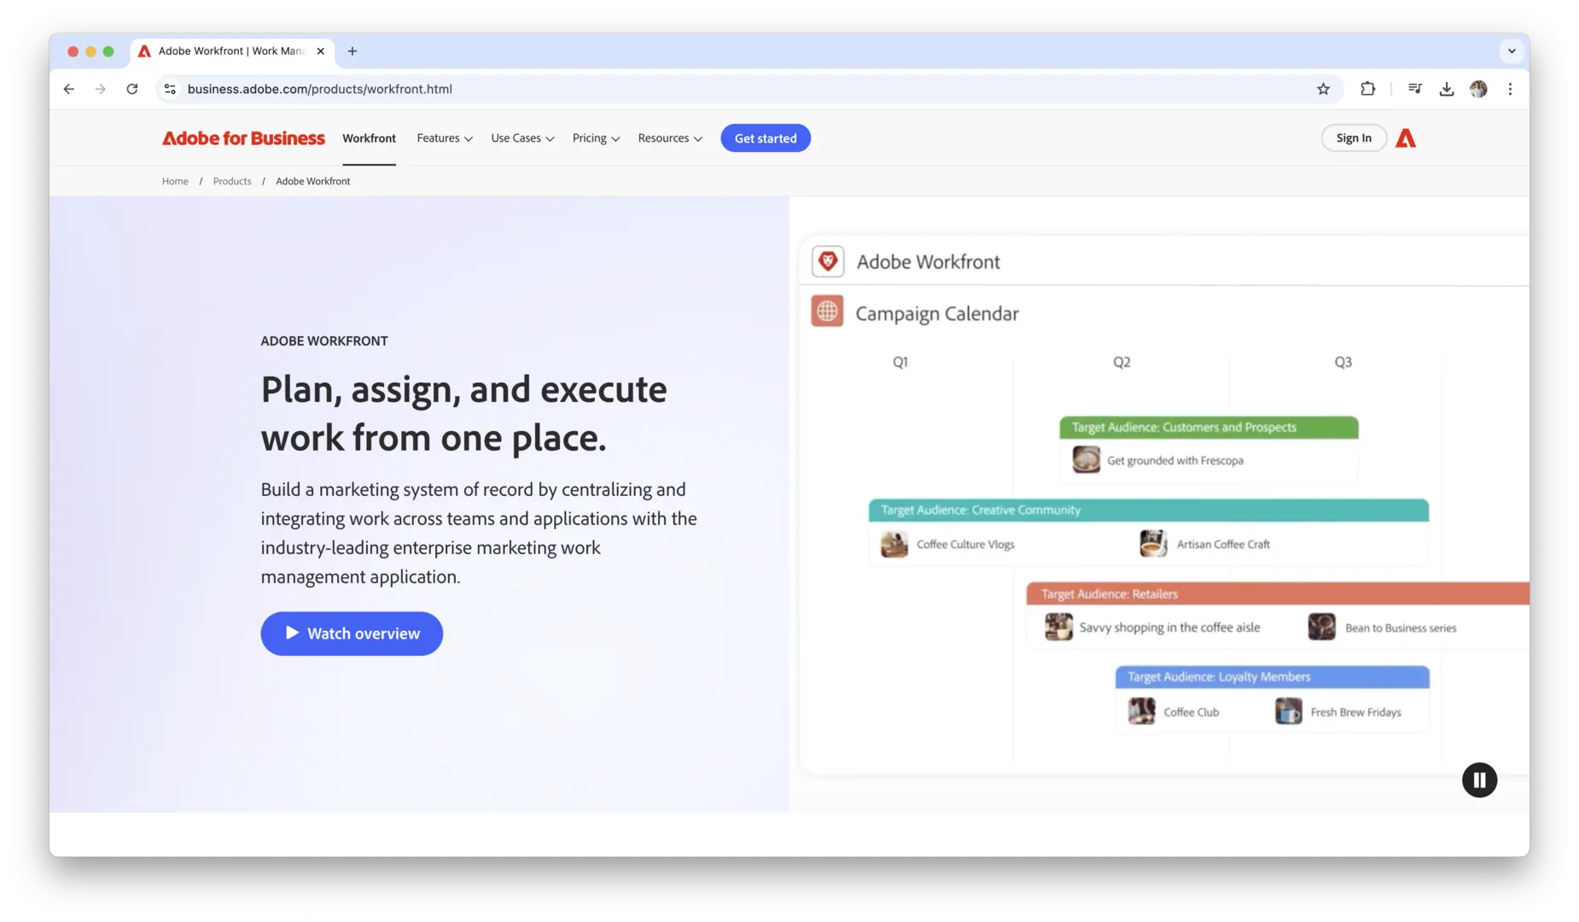
Task: Bookmark this page with the star icon
Action: (x=1323, y=89)
